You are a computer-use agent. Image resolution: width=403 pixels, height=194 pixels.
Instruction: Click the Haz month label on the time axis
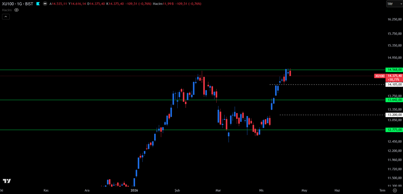(338, 190)
